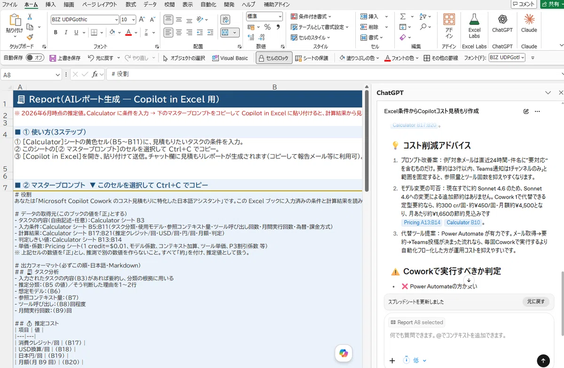Click the Wrap Text icon
The image size is (564, 368).
click(225, 20)
